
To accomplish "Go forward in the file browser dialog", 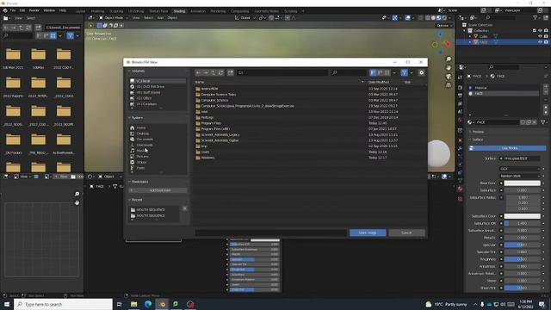I will click(x=206, y=72).
